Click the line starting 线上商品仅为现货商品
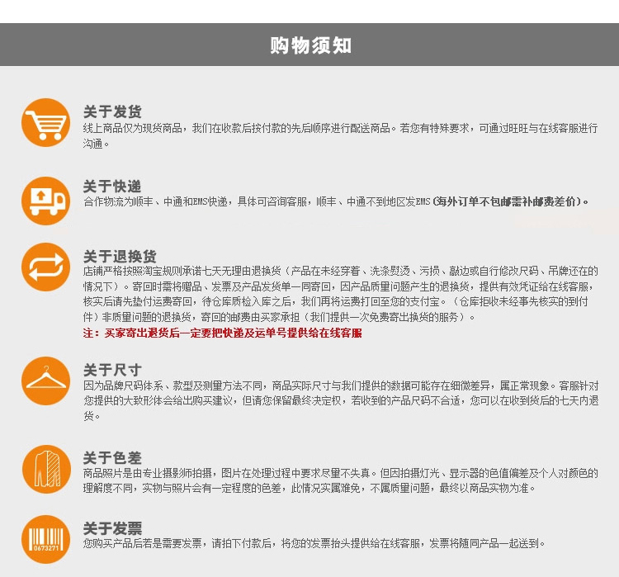The height and width of the screenshot is (577, 619). [x=340, y=128]
